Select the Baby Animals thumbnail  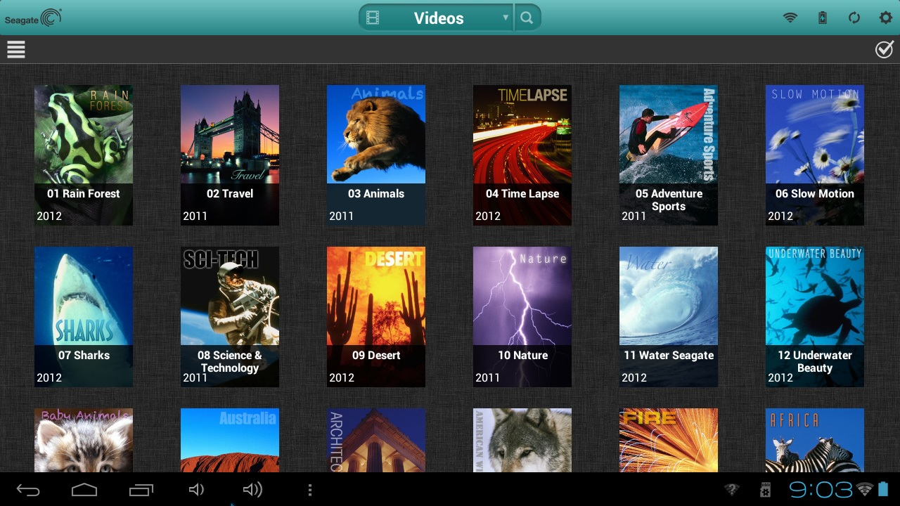tap(84, 440)
